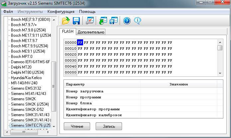The height and width of the screenshot is (138, 231).
Task: Choose Siemens EMS3132 from the list
Action: tap(26, 88)
